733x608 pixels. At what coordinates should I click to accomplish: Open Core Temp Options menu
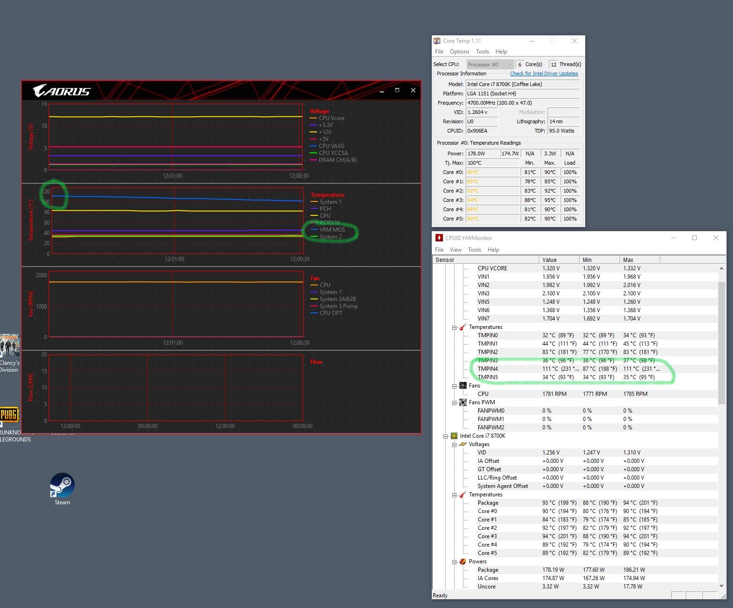pyautogui.click(x=459, y=52)
